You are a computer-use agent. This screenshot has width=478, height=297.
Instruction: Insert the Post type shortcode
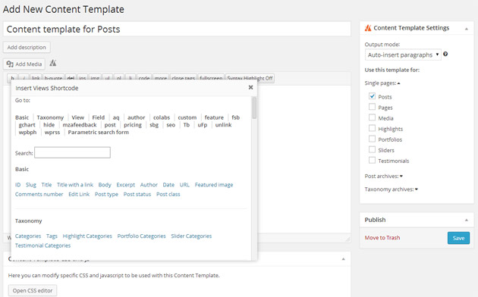(106, 194)
